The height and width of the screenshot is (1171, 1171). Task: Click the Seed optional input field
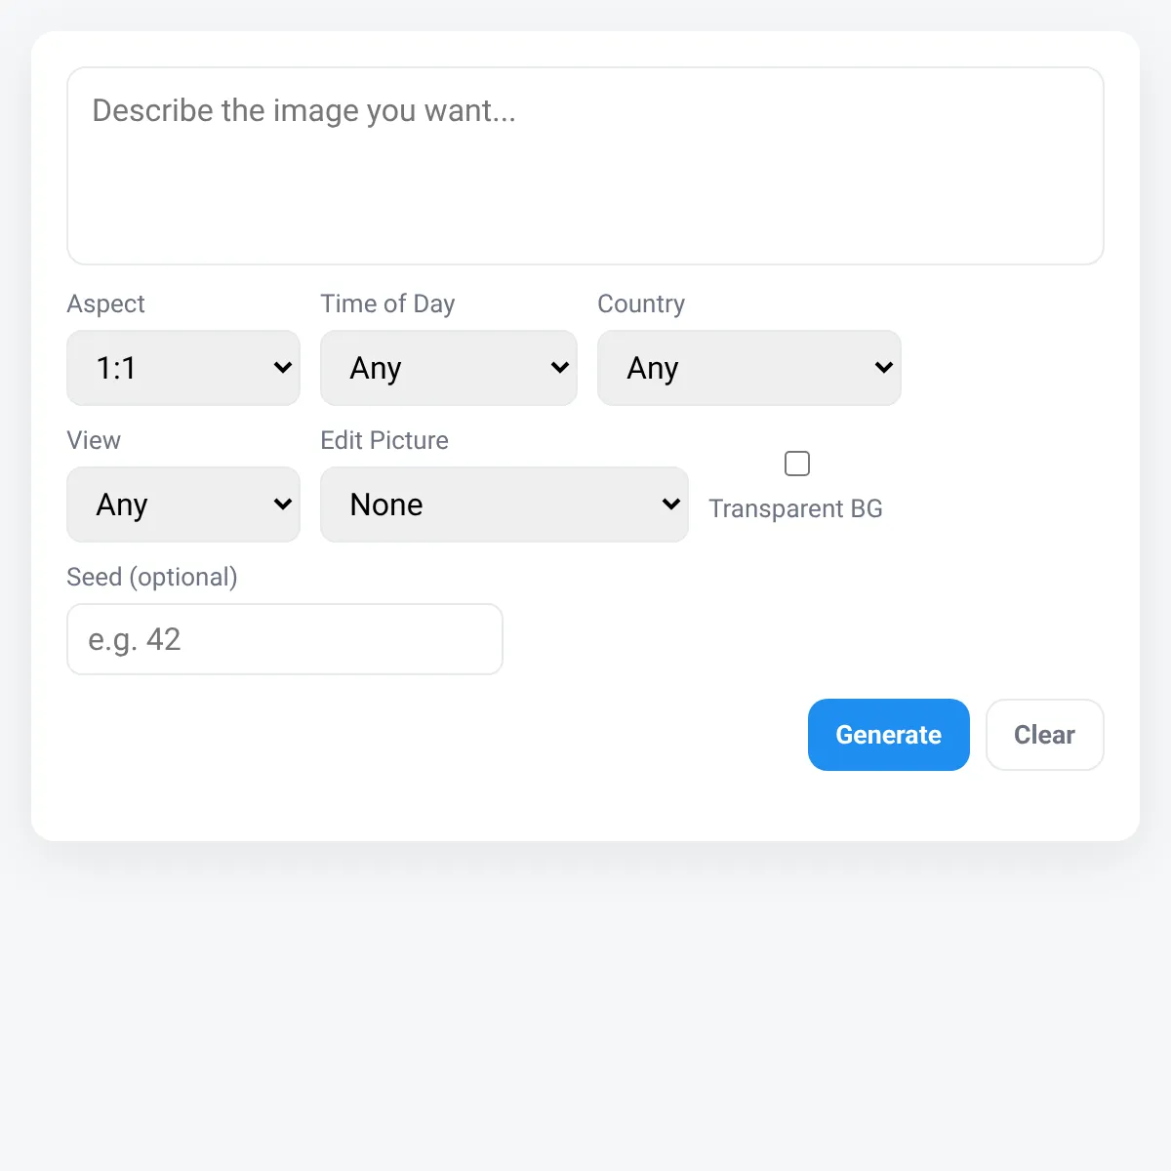click(x=285, y=639)
